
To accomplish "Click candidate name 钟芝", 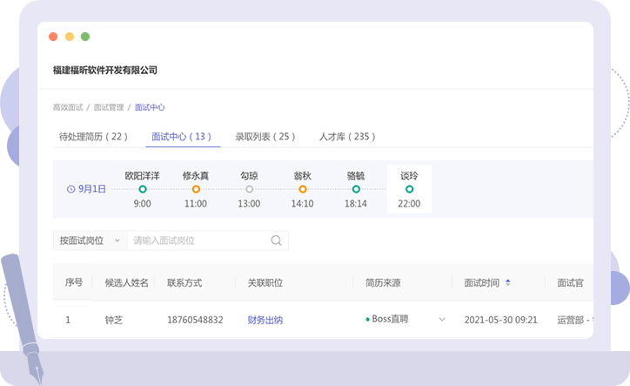I will coord(114,320).
